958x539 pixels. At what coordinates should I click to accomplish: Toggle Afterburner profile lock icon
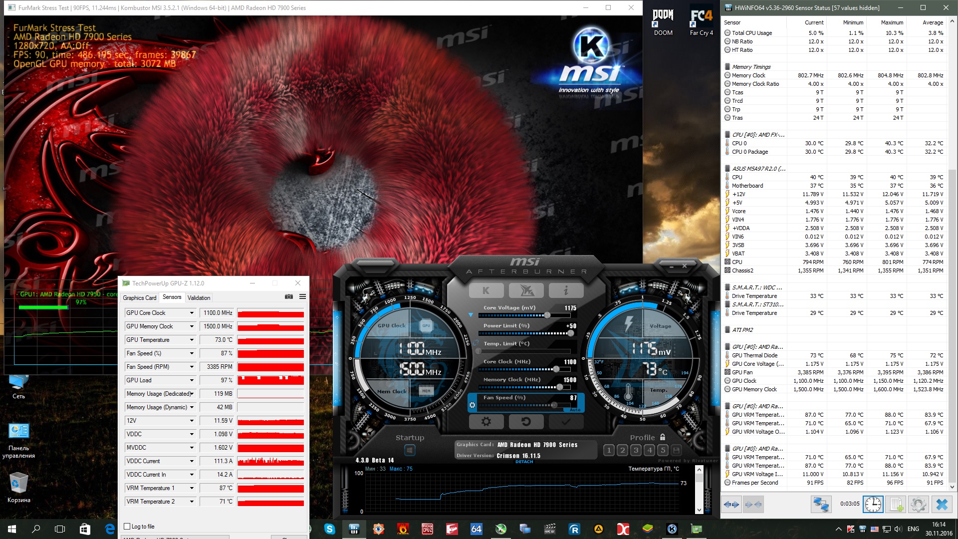663,437
